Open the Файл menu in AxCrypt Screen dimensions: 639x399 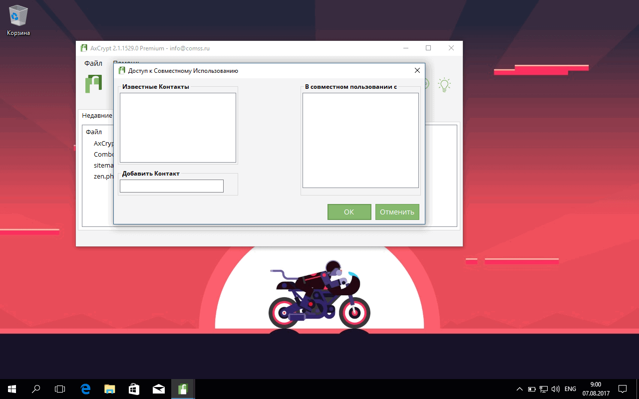coord(93,63)
